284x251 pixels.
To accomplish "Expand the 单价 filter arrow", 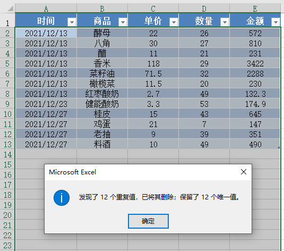I will [174, 22].
